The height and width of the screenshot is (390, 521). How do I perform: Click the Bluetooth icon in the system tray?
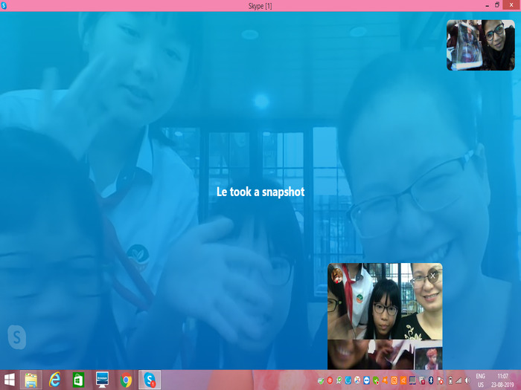click(x=431, y=380)
